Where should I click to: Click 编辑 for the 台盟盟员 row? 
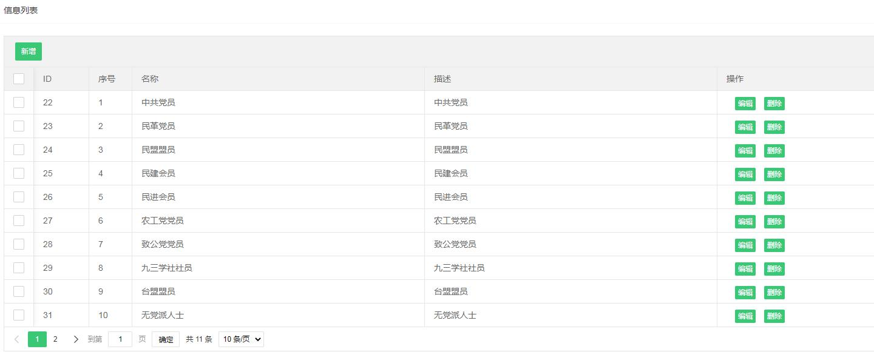point(745,293)
